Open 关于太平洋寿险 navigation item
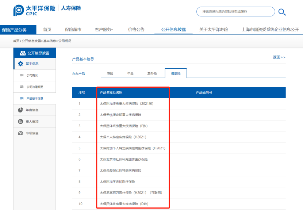303x210 pixels. [214, 30]
